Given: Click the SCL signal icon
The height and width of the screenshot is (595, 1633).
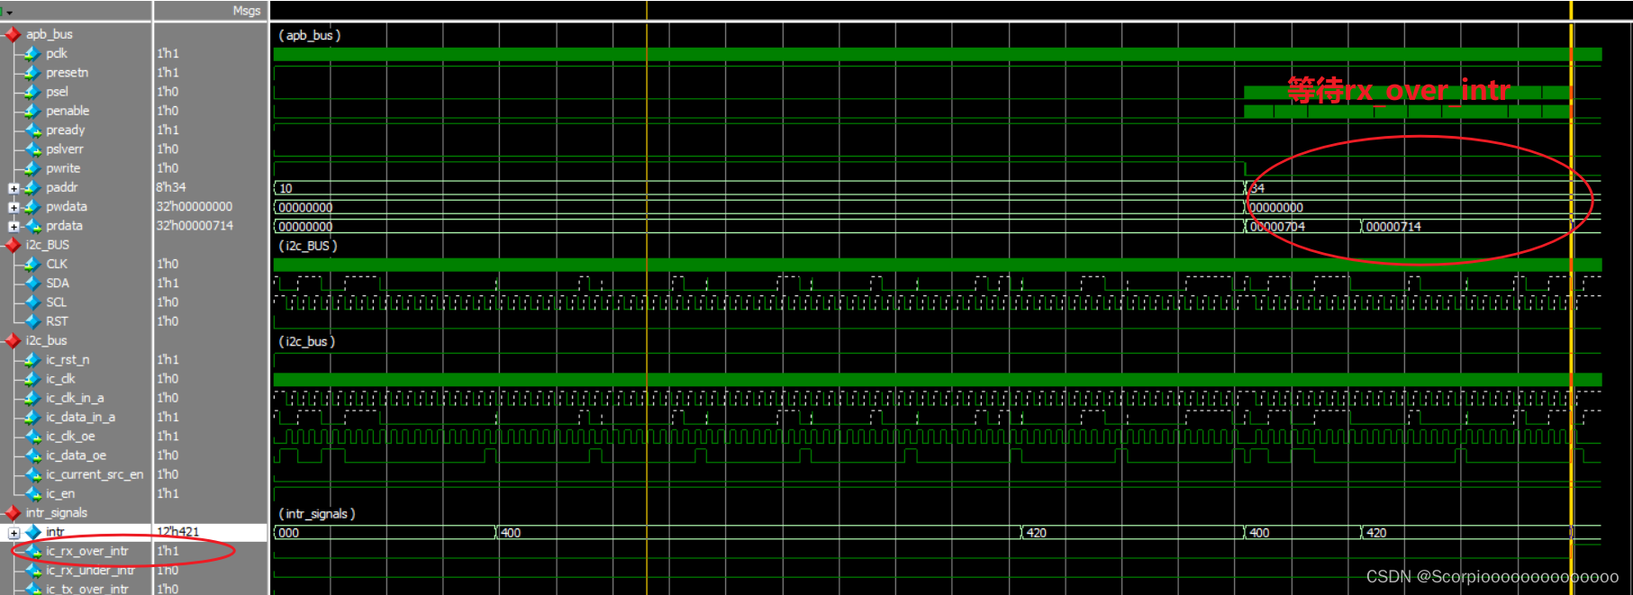Looking at the screenshot, I should pos(32,302).
